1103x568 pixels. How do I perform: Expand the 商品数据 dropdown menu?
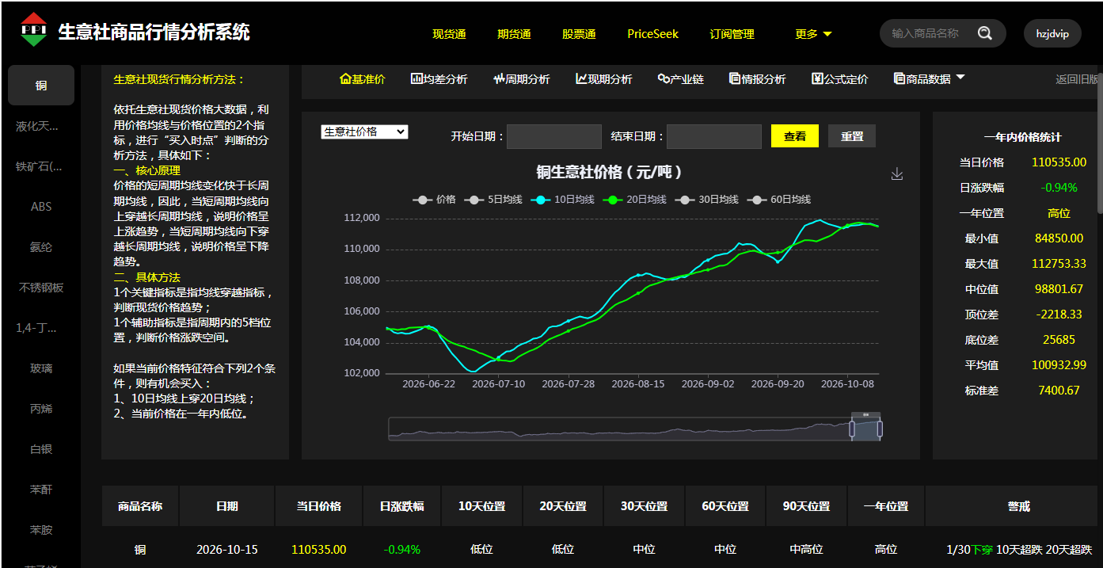click(x=929, y=78)
